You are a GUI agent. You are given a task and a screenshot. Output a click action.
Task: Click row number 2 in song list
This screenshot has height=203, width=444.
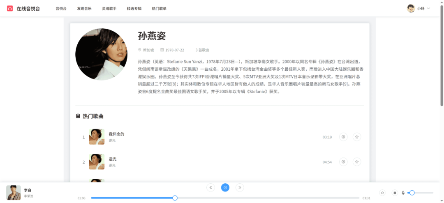coord(83,162)
